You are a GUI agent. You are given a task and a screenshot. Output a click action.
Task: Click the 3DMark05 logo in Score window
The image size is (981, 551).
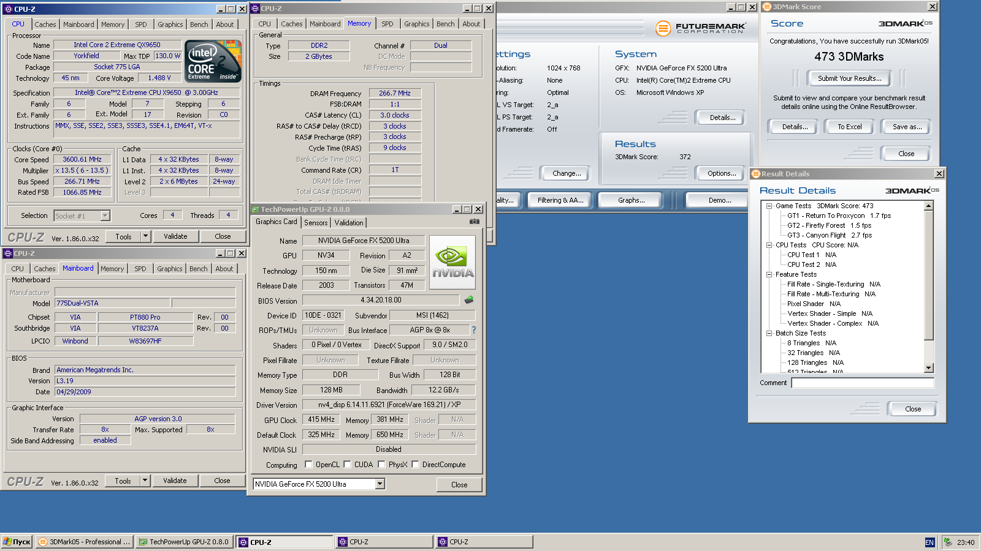(x=906, y=23)
